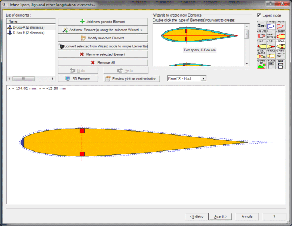The image size is (292, 226).
Task: Open the L.E. leading edge step icon
Action: (261, 45)
